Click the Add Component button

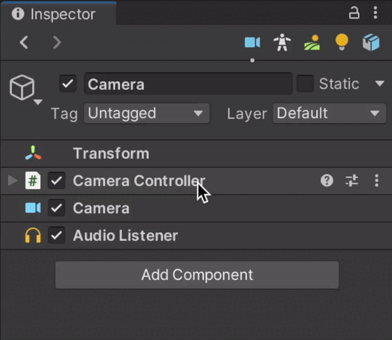(x=197, y=275)
